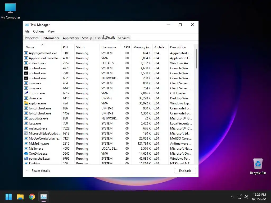The height and width of the screenshot is (203, 271).
Task: Click the CTF Loader description
Action: 178,93
